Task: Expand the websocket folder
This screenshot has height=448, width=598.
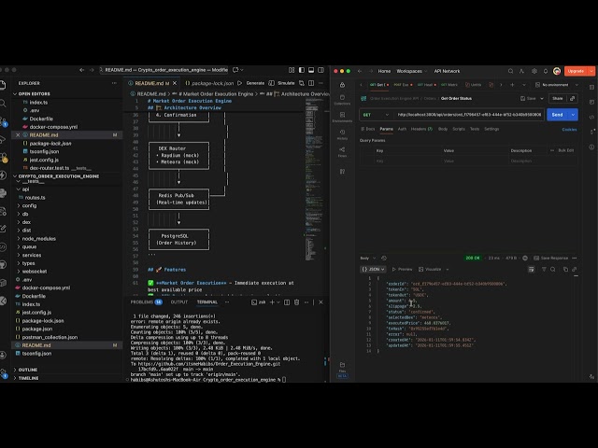Action: point(35,272)
